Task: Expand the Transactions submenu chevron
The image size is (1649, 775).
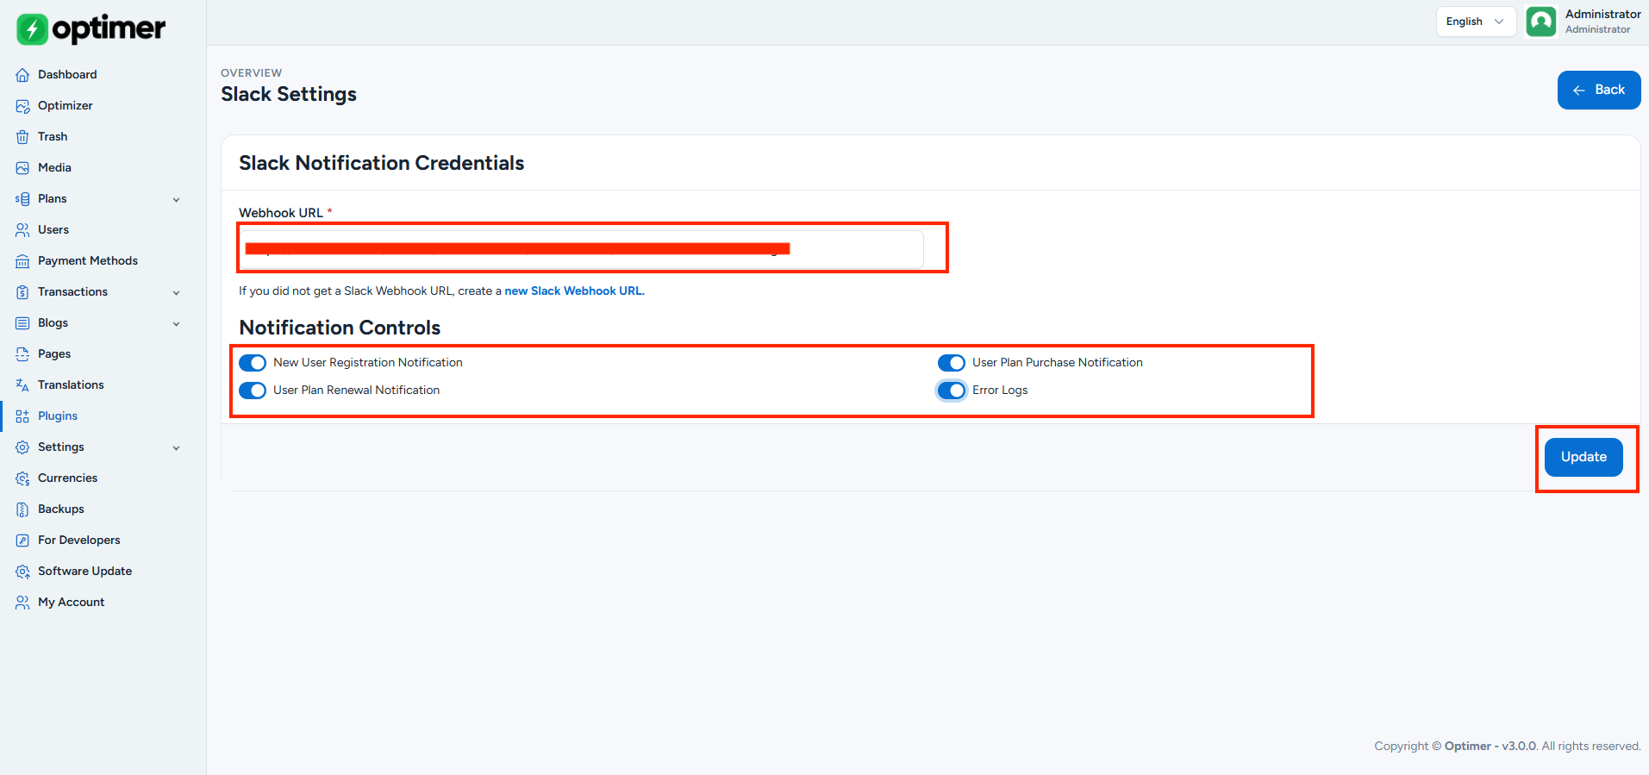Action: pyautogui.click(x=177, y=293)
